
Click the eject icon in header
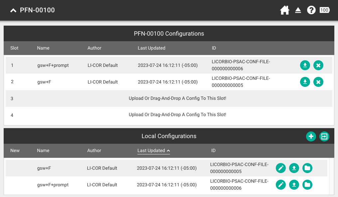(298, 10)
